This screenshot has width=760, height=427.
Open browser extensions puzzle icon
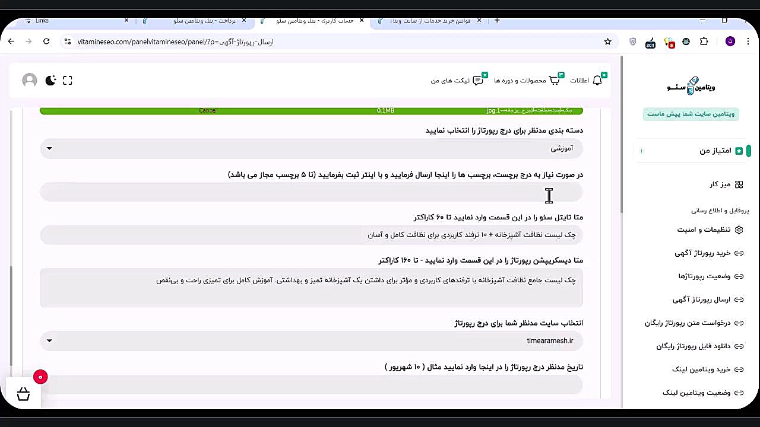(x=704, y=42)
